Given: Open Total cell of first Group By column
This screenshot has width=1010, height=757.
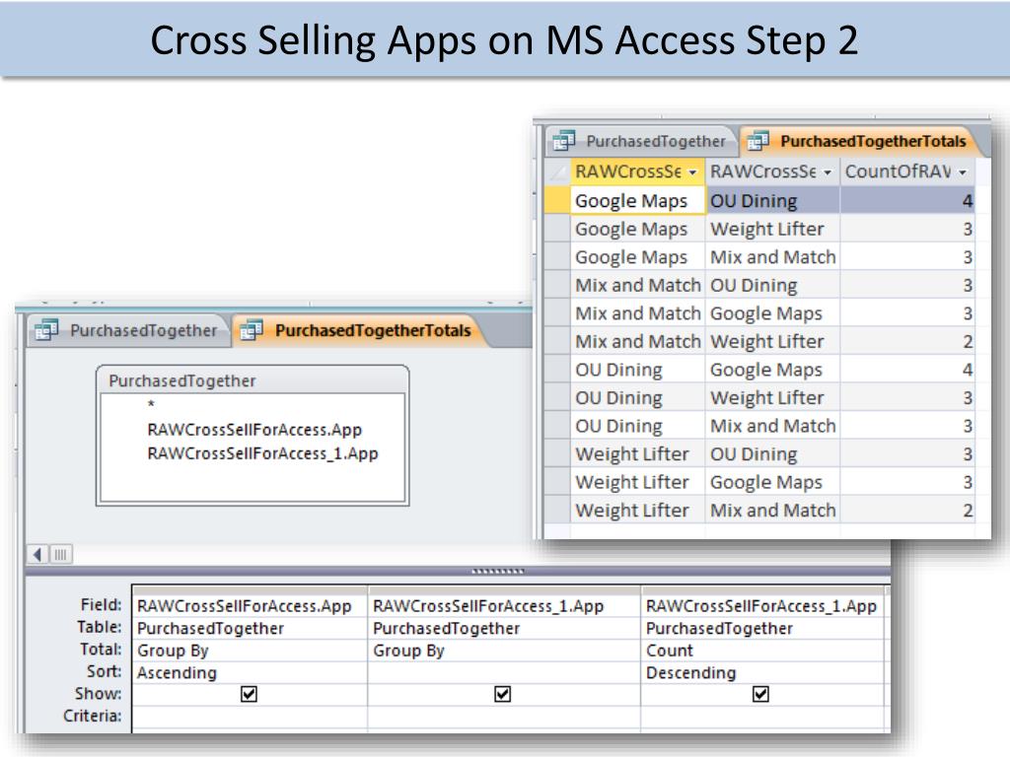Looking at the screenshot, I should pos(250,651).
